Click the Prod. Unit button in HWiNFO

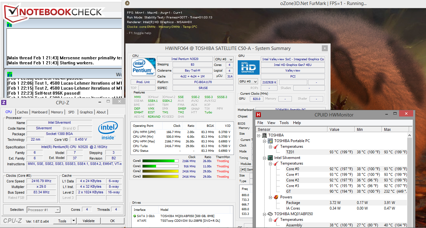click(x=143, y=82)
